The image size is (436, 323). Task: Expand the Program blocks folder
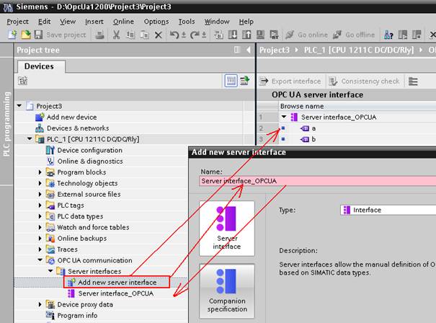point(41,172)
